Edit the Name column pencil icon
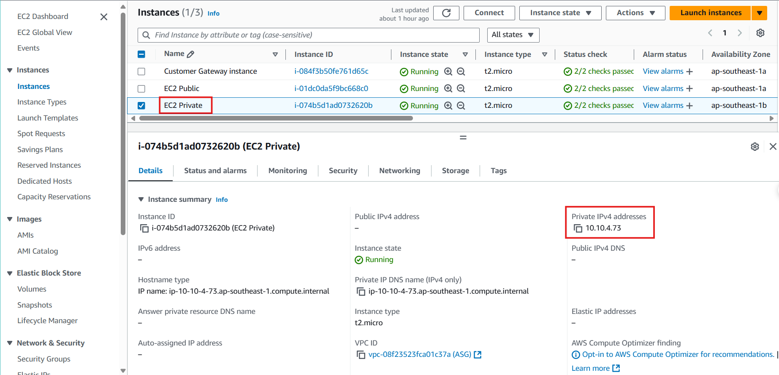 pos(191,54)
